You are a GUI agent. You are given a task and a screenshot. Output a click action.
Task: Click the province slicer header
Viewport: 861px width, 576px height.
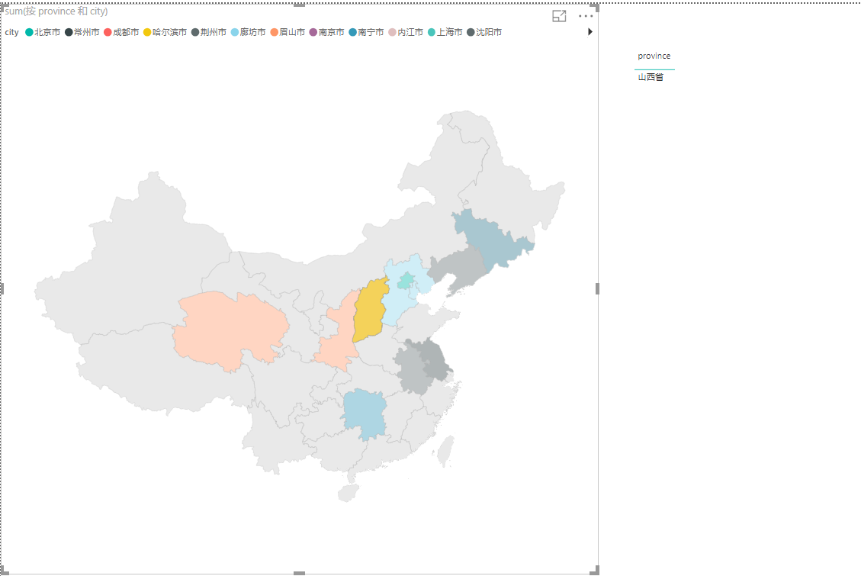pos(654,56)
